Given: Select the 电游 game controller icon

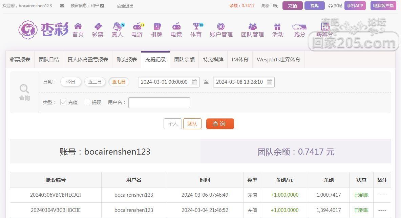Looking at the screenshot, I should (137, 26).
